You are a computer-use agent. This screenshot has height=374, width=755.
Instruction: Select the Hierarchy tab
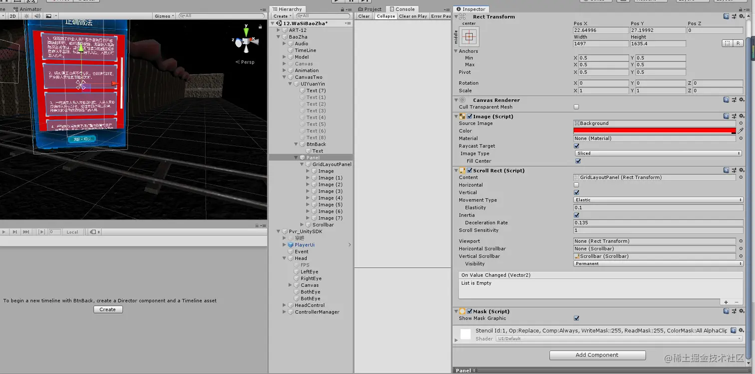click(x=287, y=9)
